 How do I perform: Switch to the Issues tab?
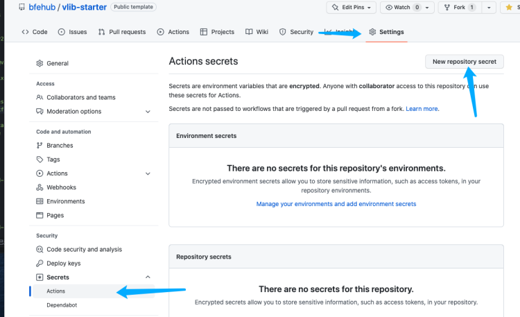click(x=72, y=32)
